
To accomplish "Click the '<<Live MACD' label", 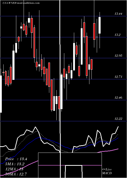I will [107, 171].
